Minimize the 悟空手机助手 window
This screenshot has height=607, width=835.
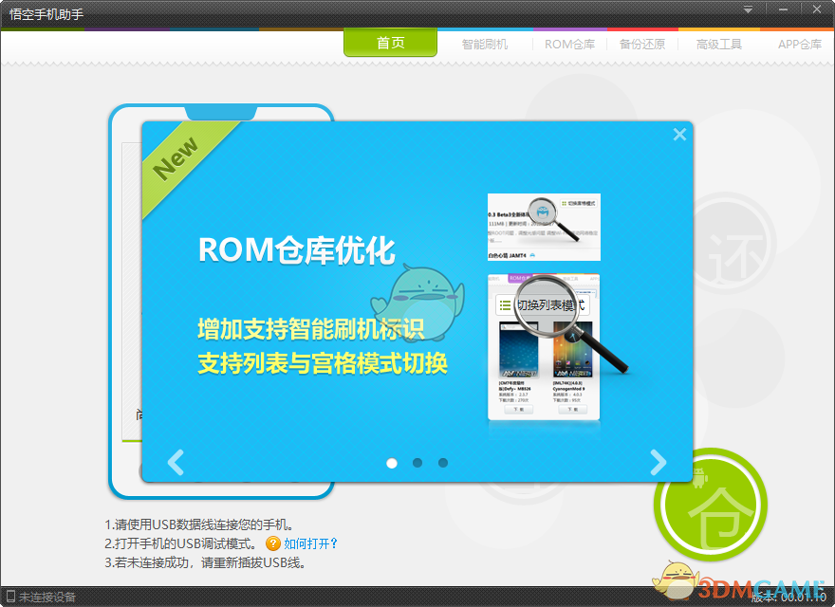coord(784,9)
